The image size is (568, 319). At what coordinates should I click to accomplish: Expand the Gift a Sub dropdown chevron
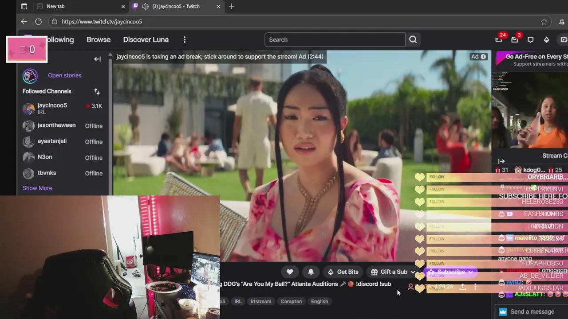(413, 272)
